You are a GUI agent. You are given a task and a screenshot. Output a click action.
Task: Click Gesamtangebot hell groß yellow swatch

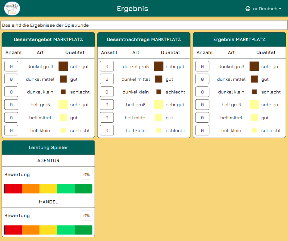pyautogui.click(x=63, y=105)
